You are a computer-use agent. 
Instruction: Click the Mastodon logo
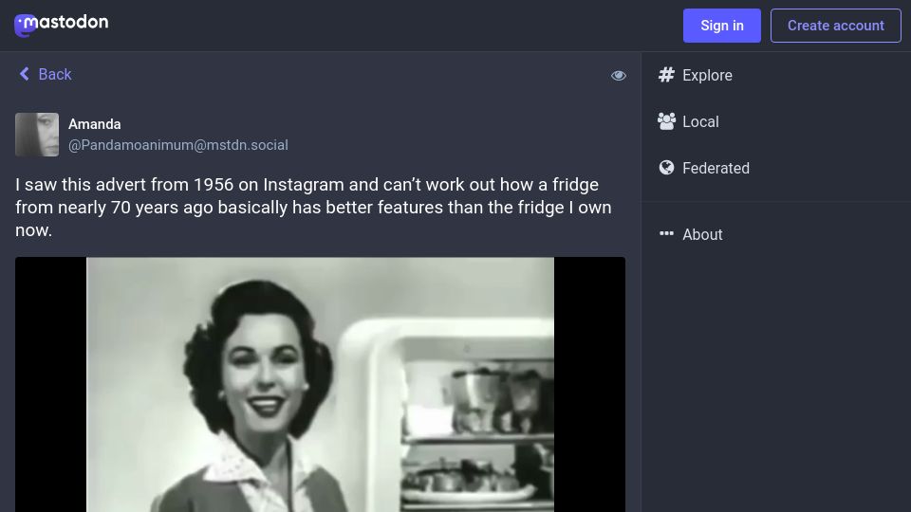[x=61, y=25]
